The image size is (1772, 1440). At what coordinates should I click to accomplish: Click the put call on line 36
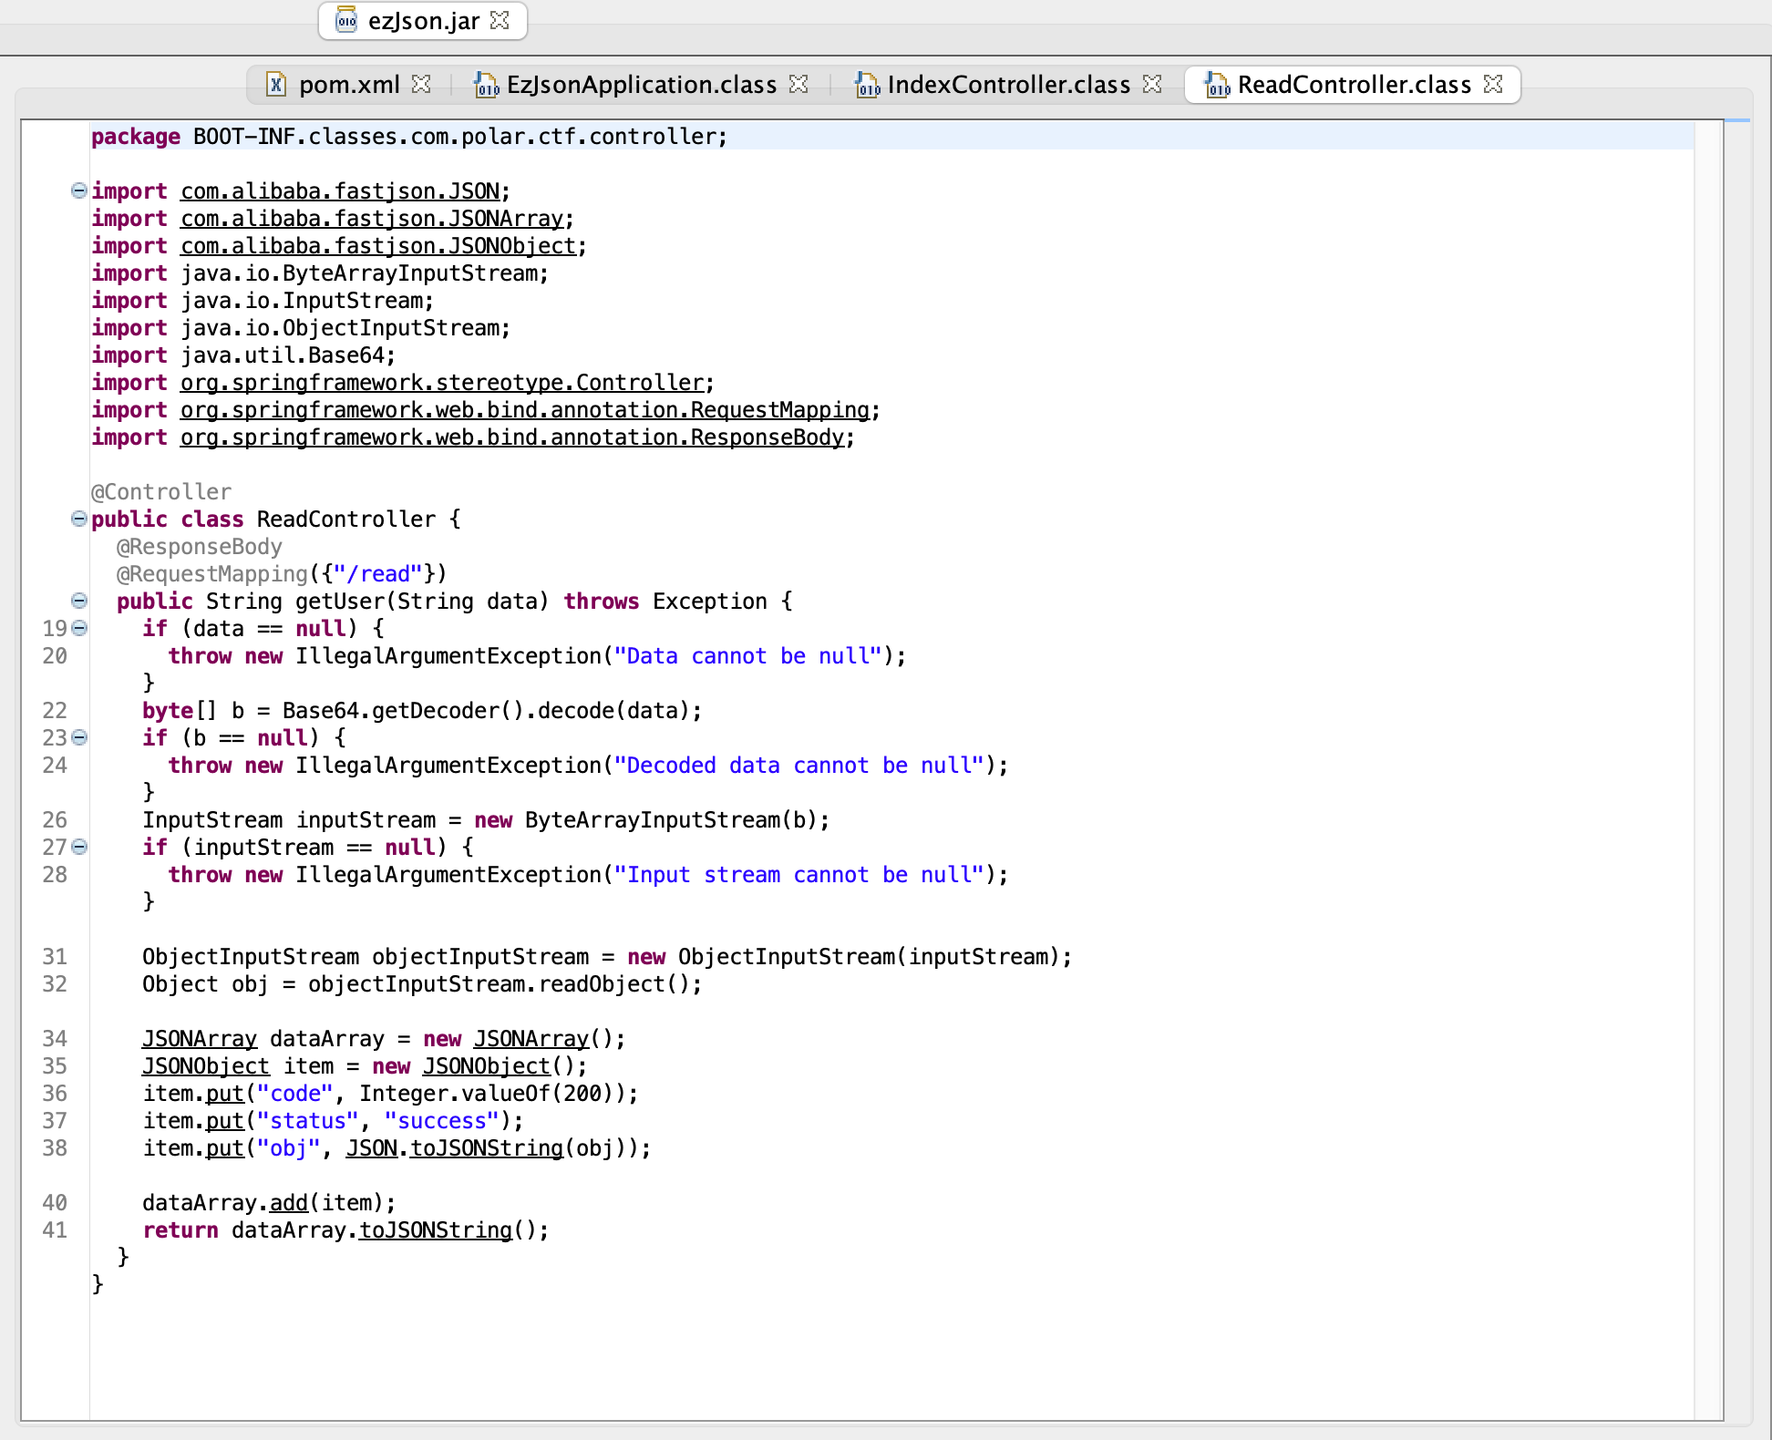(225, 1094)
